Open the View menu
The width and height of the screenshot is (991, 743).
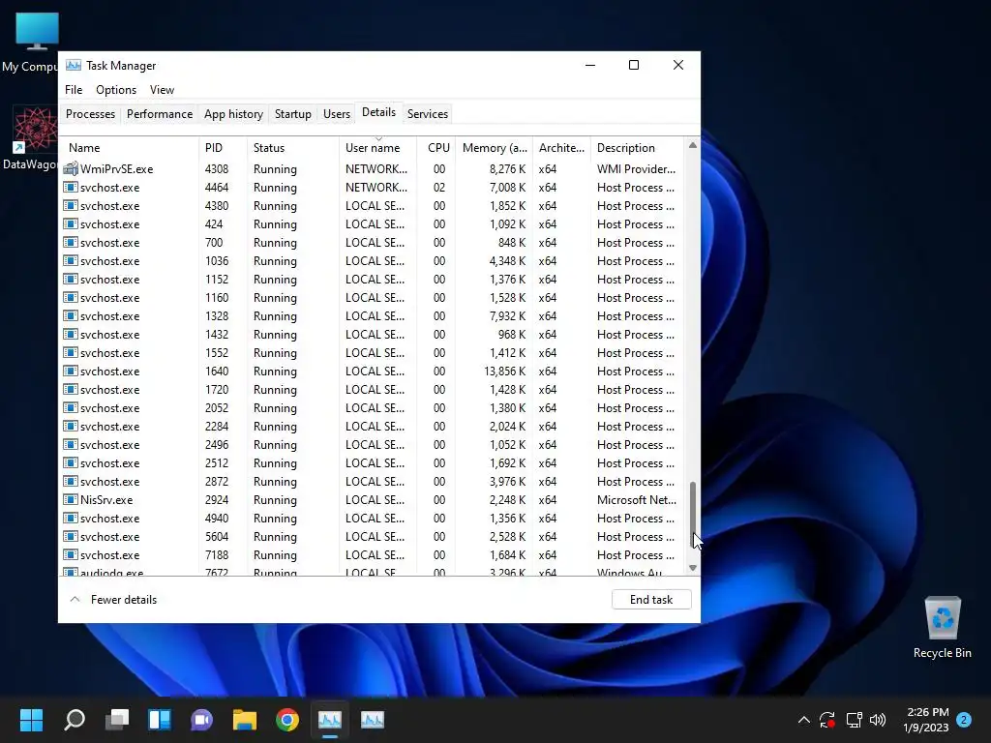point(162,90)
